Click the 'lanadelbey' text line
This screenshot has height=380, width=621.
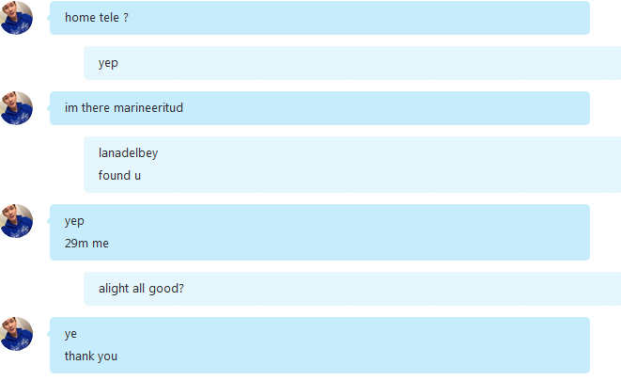(x=128, y=153)
